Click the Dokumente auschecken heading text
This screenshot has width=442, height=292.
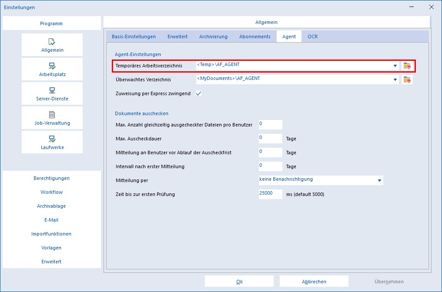pos(141,113)
